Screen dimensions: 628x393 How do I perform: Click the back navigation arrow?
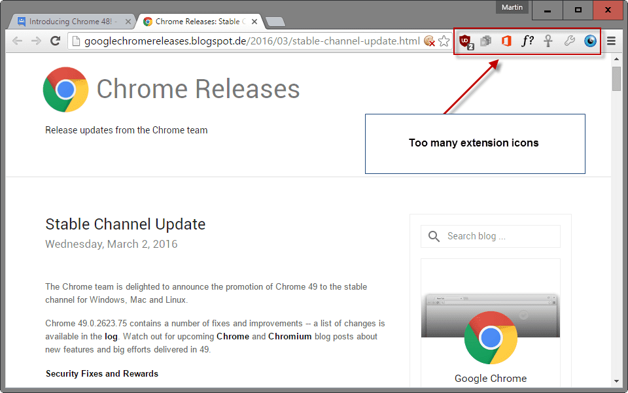pos(18,41)
